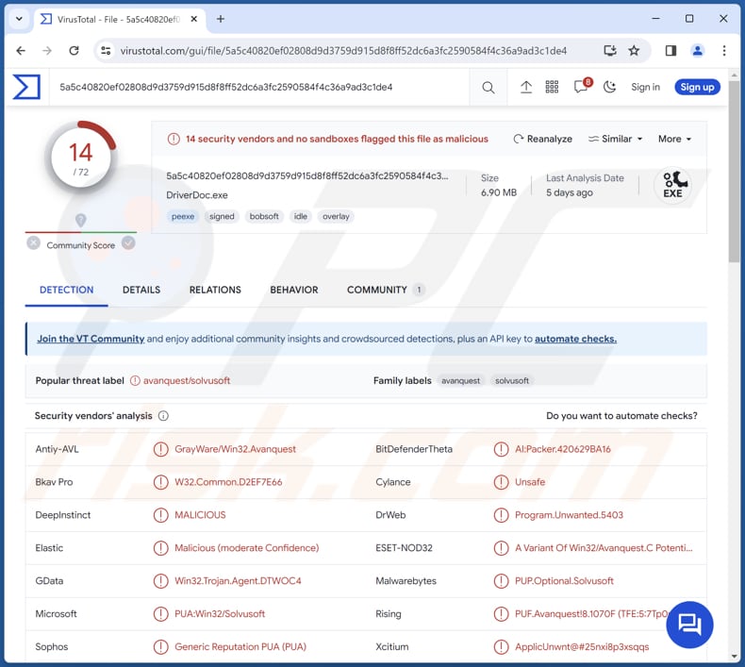The image size is (745, 667).
Task: Click info icon next to Security vendors' analysis
Action: pyautogui.click(x=163, y=416)
